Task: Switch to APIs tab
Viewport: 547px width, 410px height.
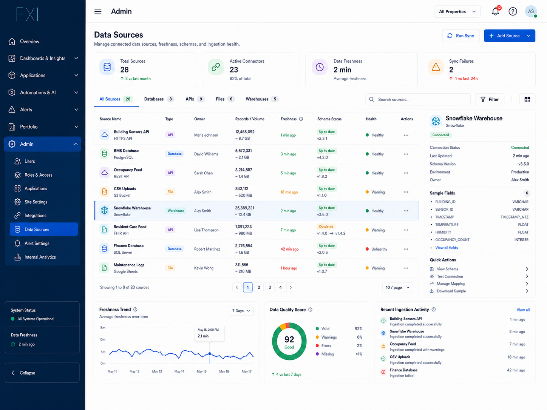Action: (x=195, y=99)
